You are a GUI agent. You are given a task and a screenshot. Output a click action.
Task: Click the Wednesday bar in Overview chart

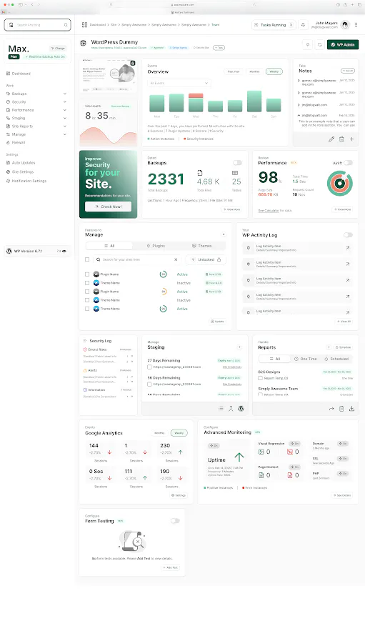(x=196, y=103)
